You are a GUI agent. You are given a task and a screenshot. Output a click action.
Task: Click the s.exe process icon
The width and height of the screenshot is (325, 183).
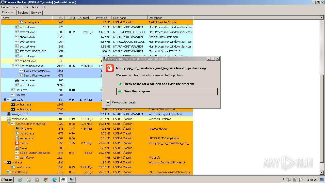17,148
